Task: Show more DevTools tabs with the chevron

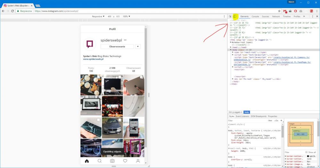Action: pos(304,16)
